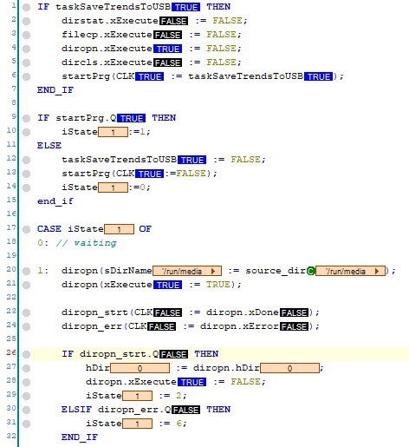Click the CASE keyword on line 17
Screen dimensions: 409x447
click(49, 229)
